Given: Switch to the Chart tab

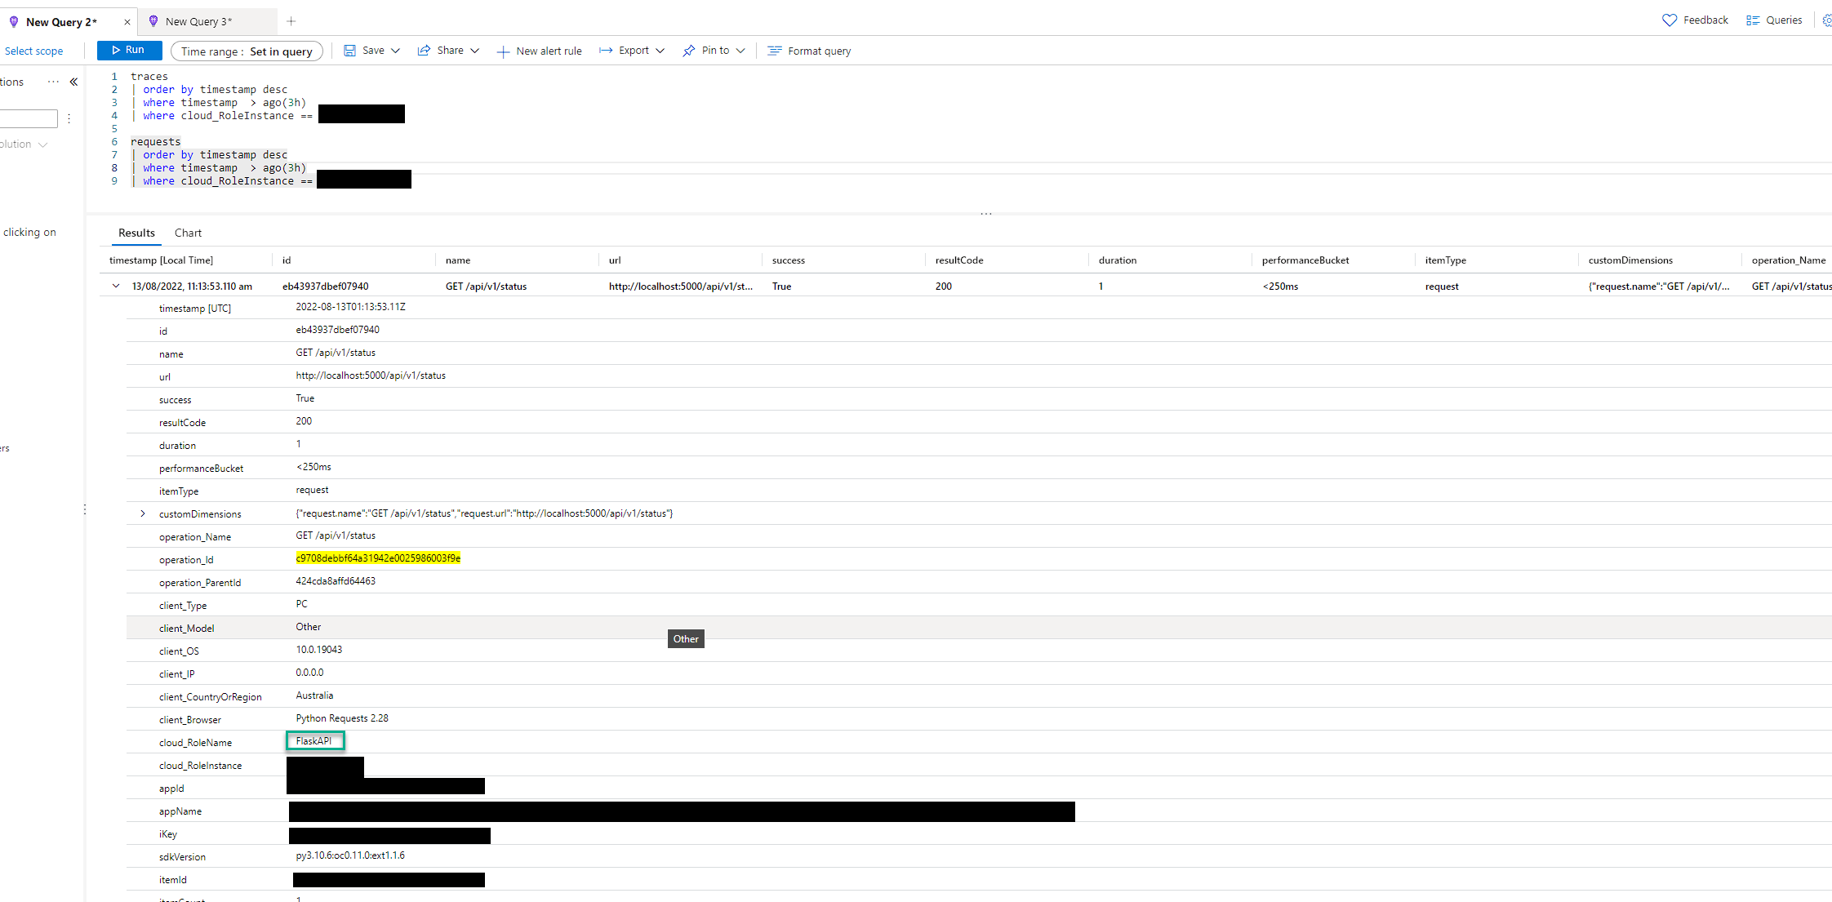Looking at the screenshot, I should click(x=188, y=233).
